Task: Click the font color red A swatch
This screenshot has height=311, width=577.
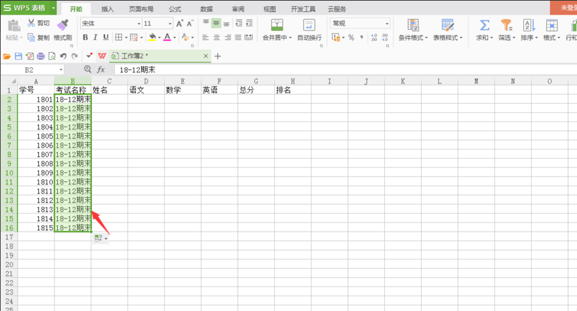Action: click(x=167, y=38)
